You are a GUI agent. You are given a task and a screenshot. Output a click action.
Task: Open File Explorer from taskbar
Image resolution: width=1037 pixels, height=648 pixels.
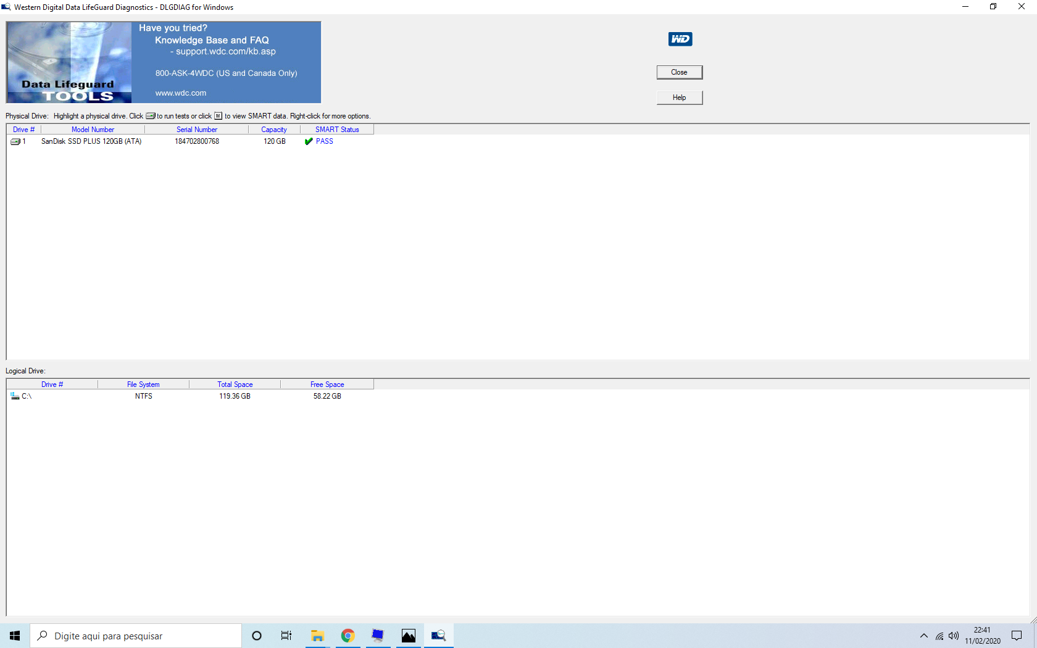tap(317, 636)
